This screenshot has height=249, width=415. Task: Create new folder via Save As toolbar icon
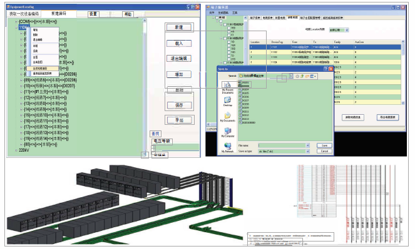(307, 76)
